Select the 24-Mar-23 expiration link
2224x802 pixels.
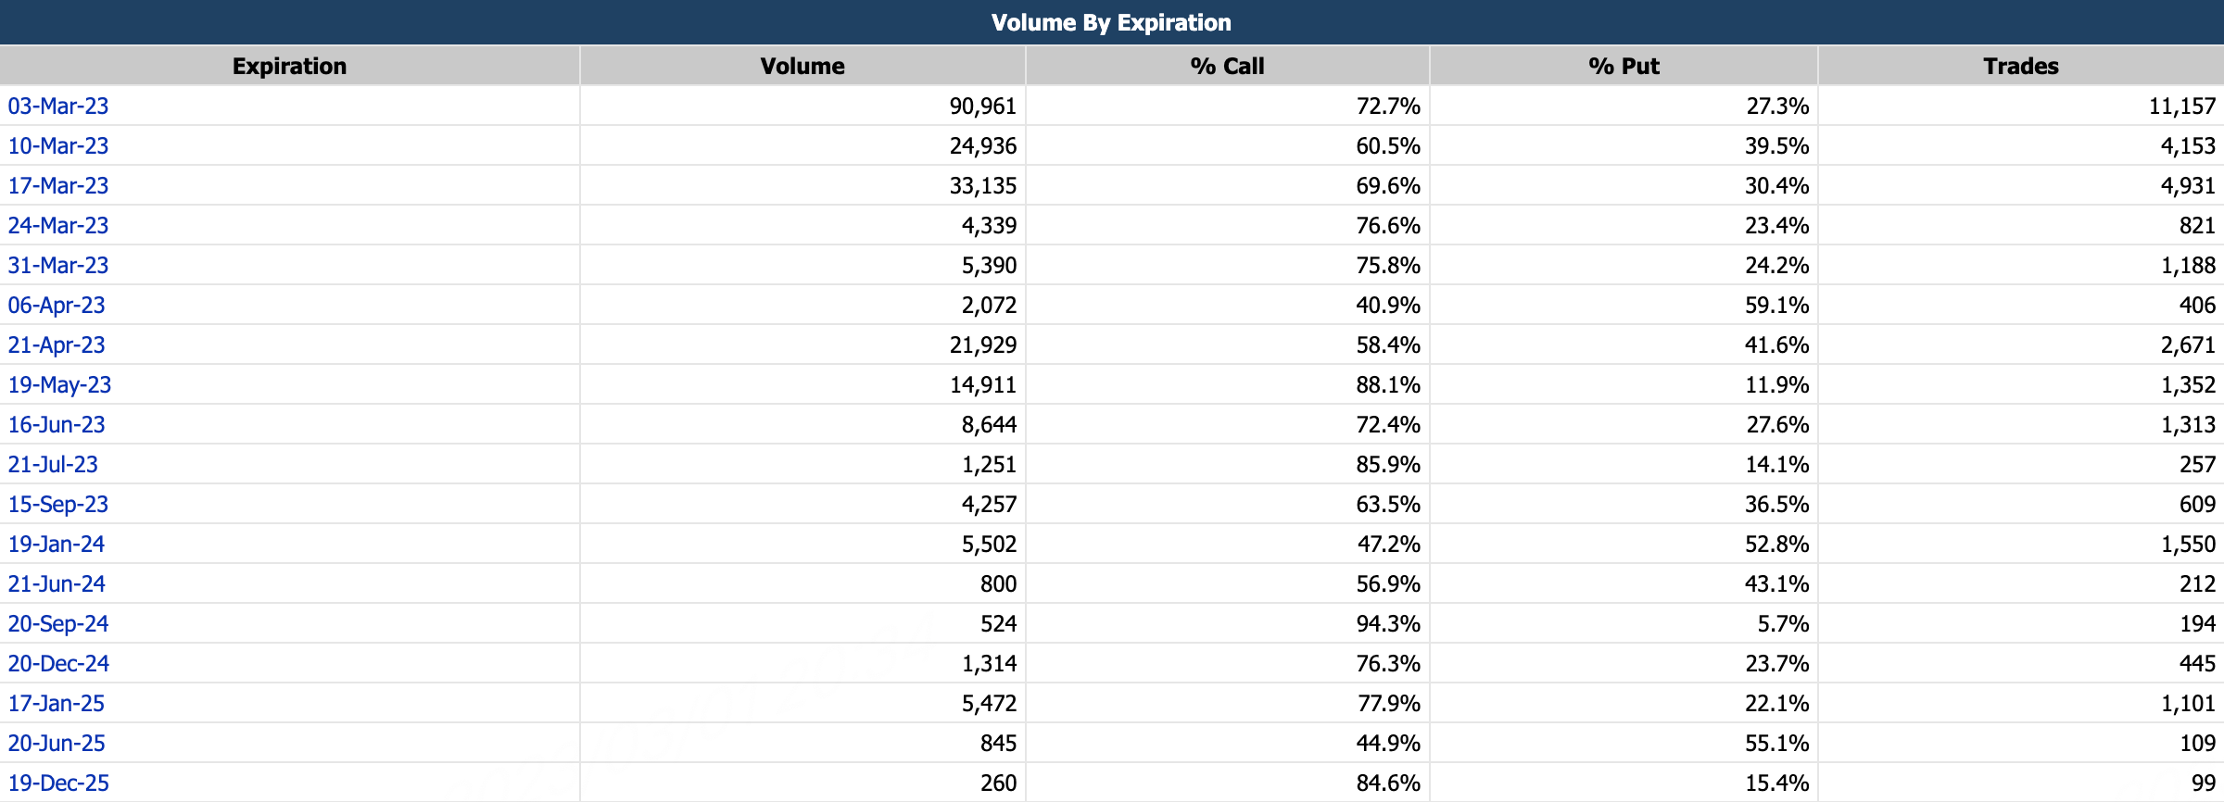[58, 226]
